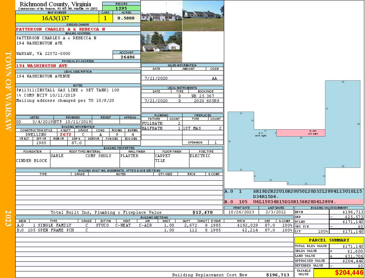Click the top-left house photo thumbnail
Screen dimensions: 365x278
[x=162, y=16]
